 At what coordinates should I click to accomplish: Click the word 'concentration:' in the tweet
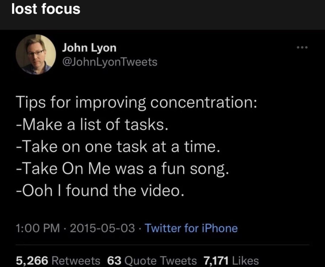coord(203,102)
